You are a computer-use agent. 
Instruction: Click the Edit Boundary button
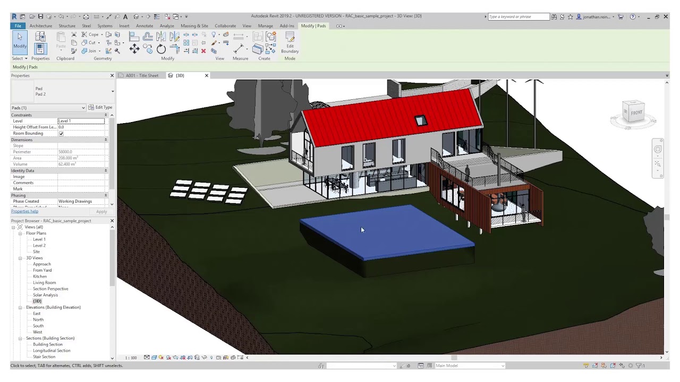[290, 42]
